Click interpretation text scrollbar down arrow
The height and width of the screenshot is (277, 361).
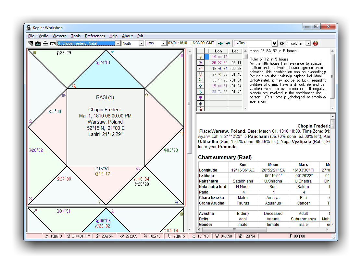tap(332, 108)
